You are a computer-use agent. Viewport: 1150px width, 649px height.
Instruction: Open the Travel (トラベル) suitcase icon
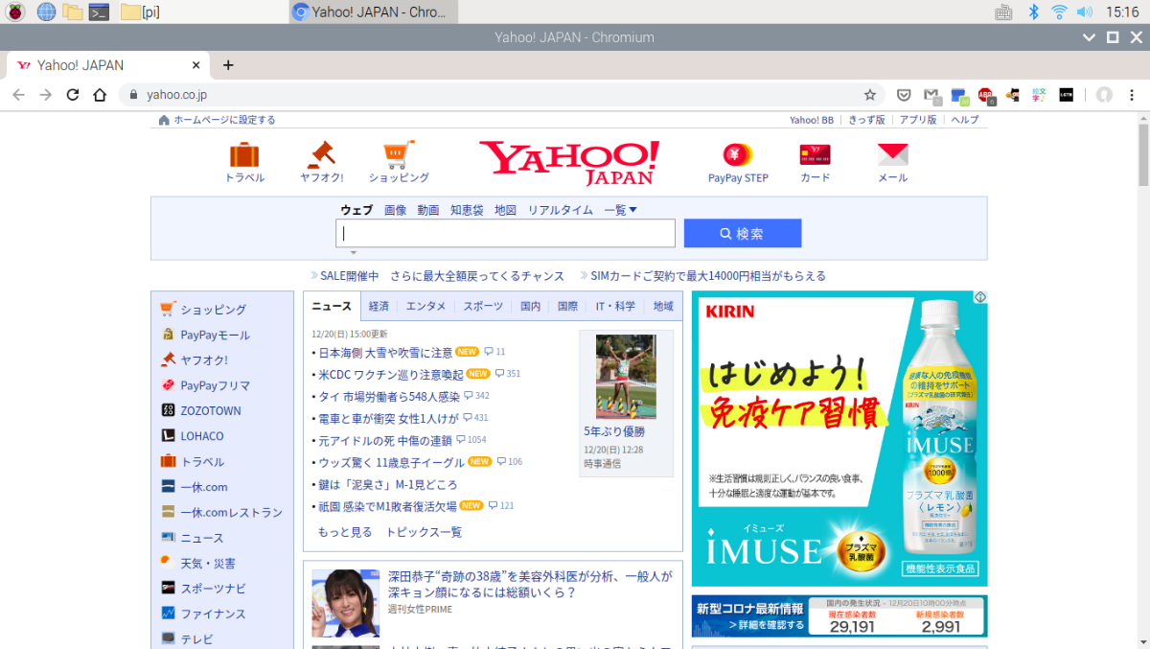(244, 154)
